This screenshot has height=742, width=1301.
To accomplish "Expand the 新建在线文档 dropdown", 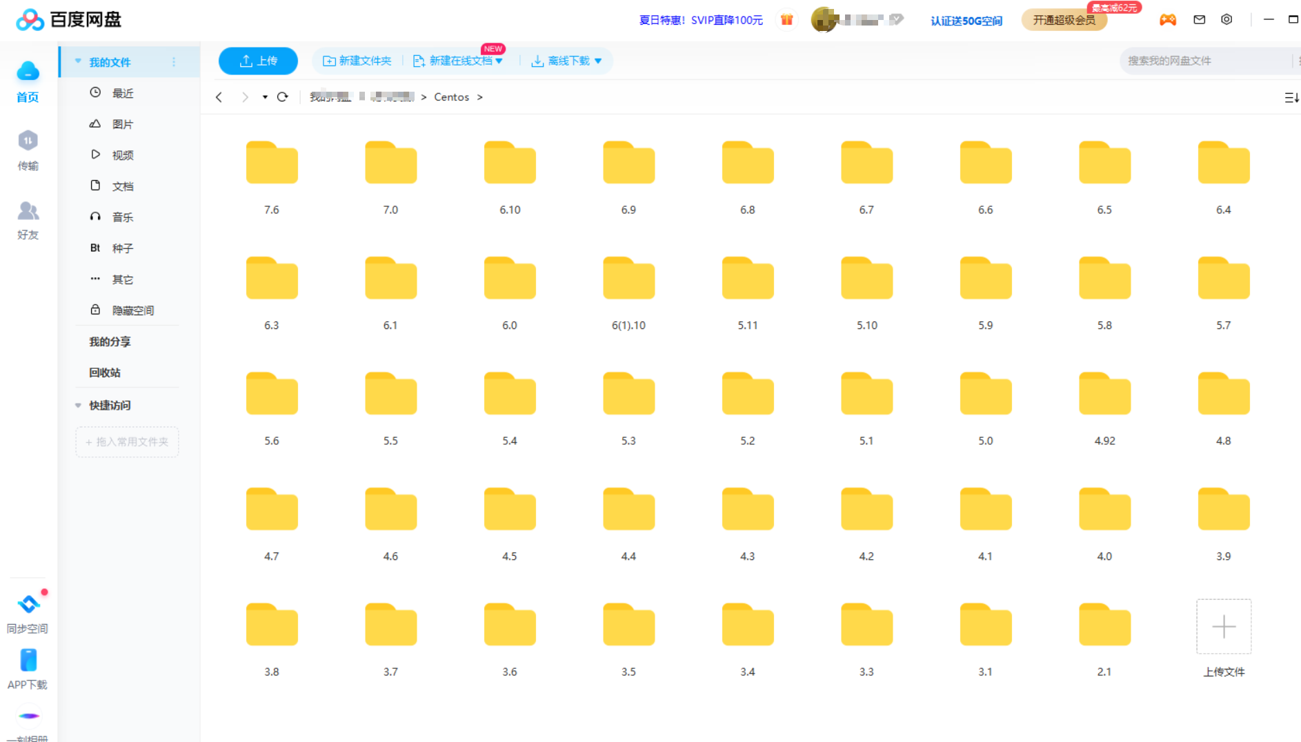I will click(x=499, y=61).
